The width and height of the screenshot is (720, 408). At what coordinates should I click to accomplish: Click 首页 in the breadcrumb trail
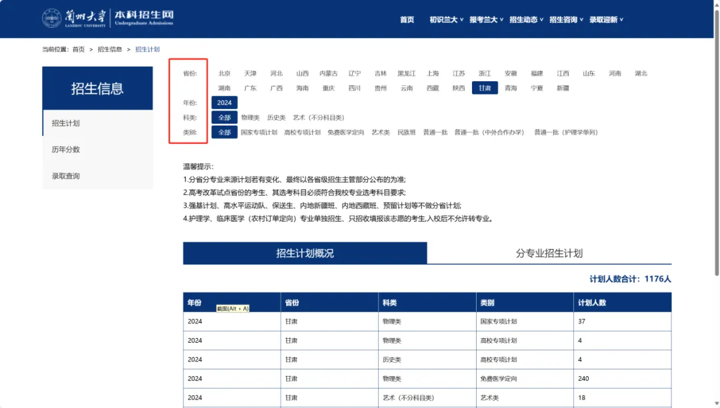pyautogui.click(x=79, y=49)
